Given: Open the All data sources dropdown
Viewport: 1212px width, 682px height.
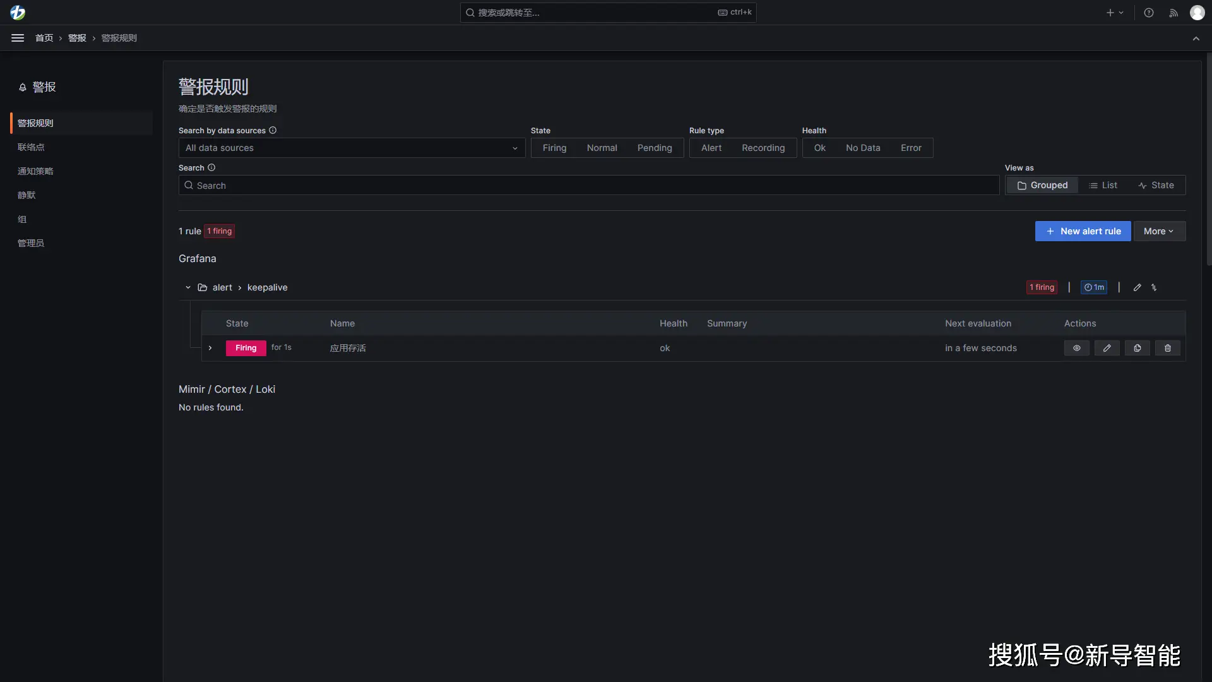Looking at the screenshot, I should tap(352, 148).
